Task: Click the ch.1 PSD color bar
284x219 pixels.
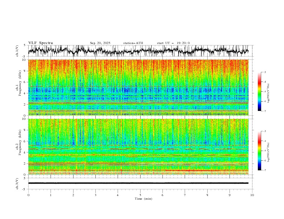Action: click(259, 92)
